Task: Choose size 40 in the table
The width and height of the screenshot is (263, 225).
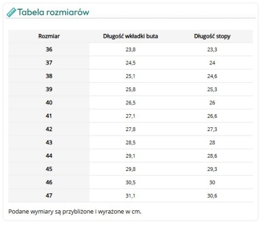Action: 49,103
